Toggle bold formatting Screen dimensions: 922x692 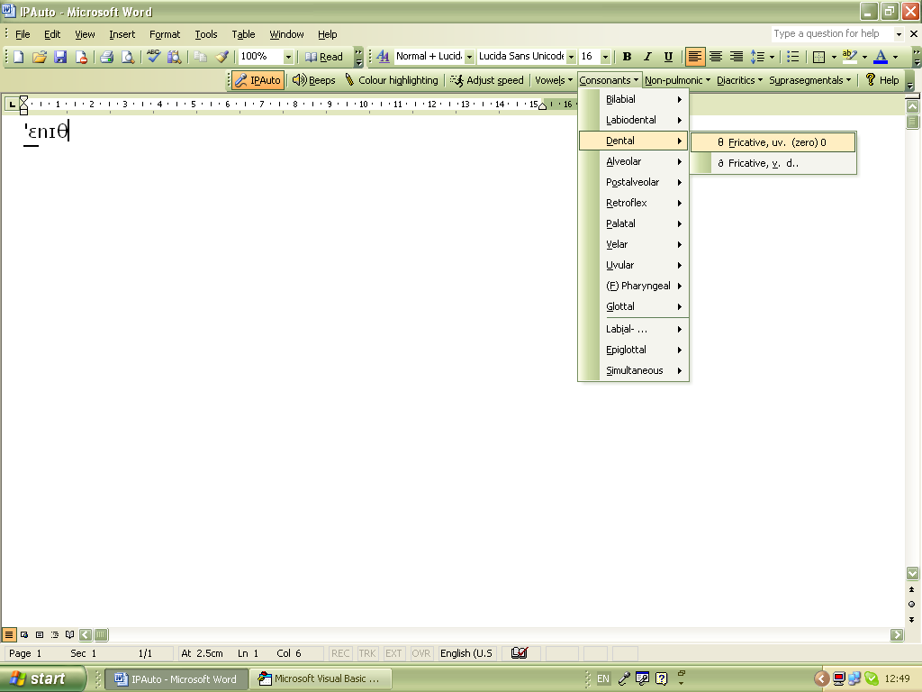point(627,57)
